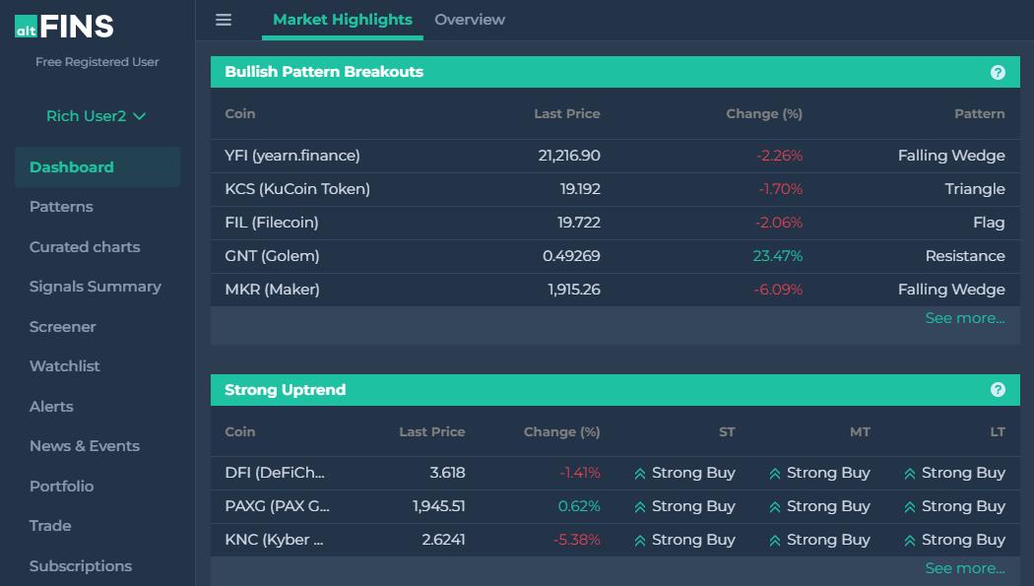Switch to Market Highlights tab
The width and height of the screenshot is (1034, 586).
[x=343, y=20]
